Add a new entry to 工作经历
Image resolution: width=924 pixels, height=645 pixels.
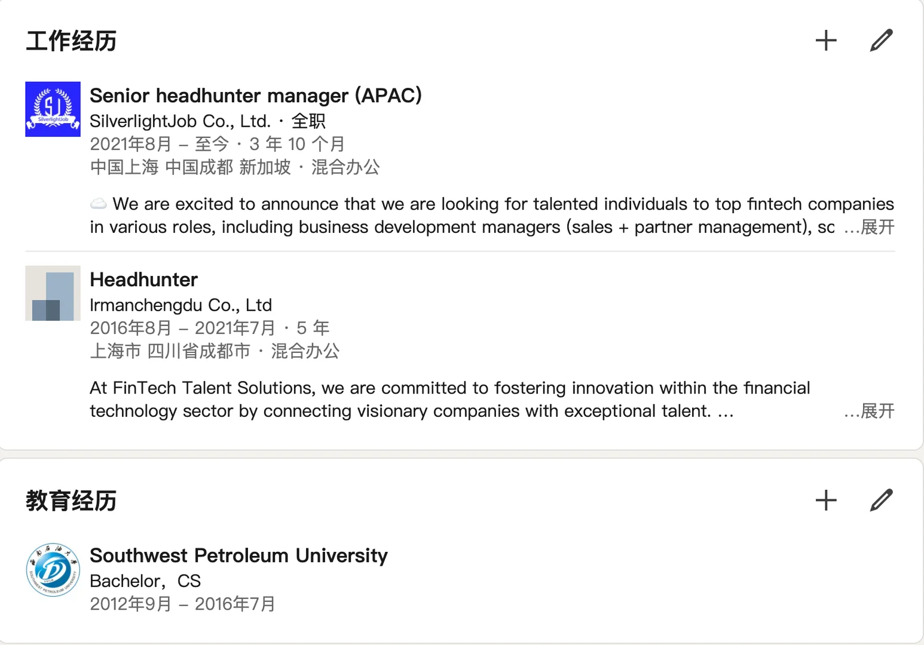(x=826, y=41)
